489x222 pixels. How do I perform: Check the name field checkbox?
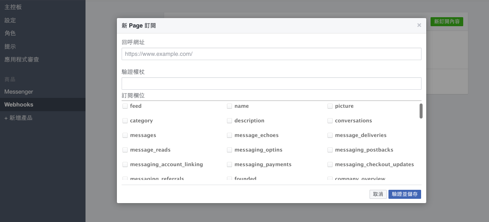click(x=229, y=106)
